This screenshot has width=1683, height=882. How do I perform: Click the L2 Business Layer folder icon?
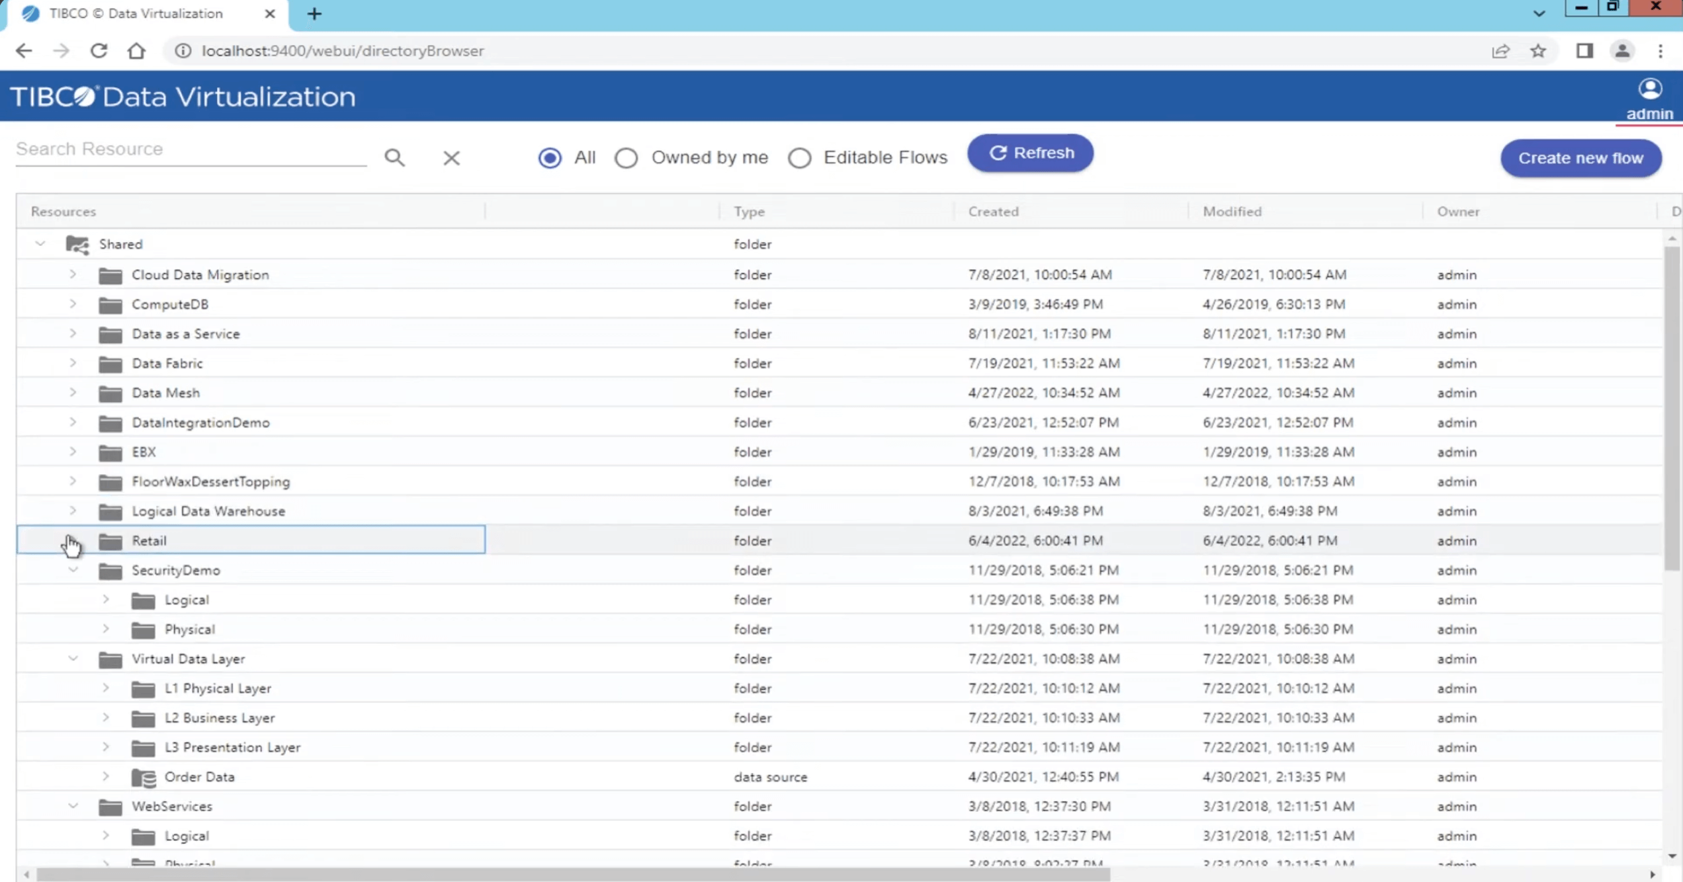pyautogui.click(x=143, y=718)
